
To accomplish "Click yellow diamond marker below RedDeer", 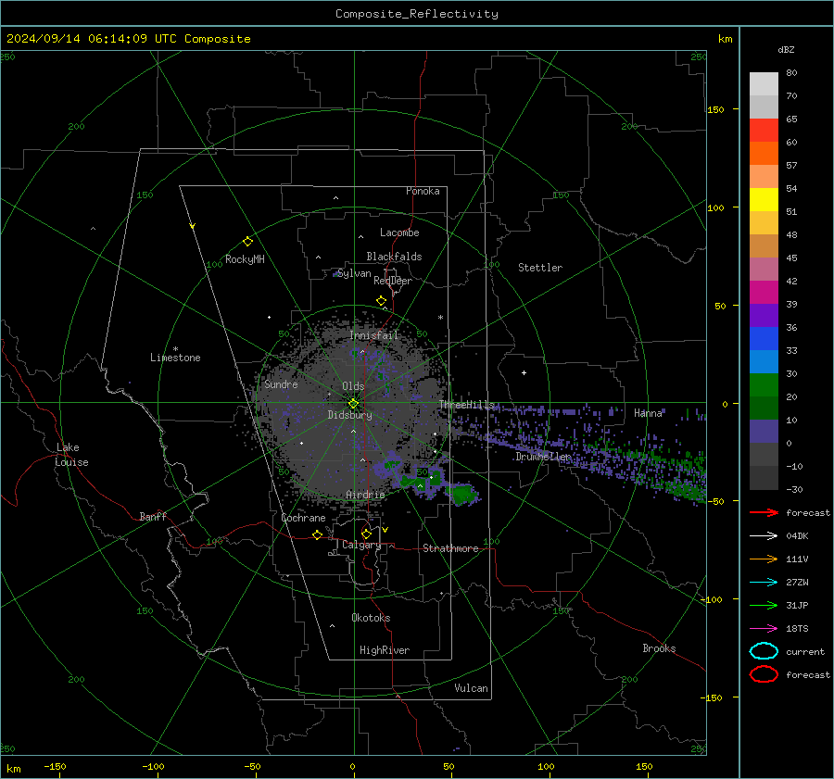I will (x=381, y=301).
